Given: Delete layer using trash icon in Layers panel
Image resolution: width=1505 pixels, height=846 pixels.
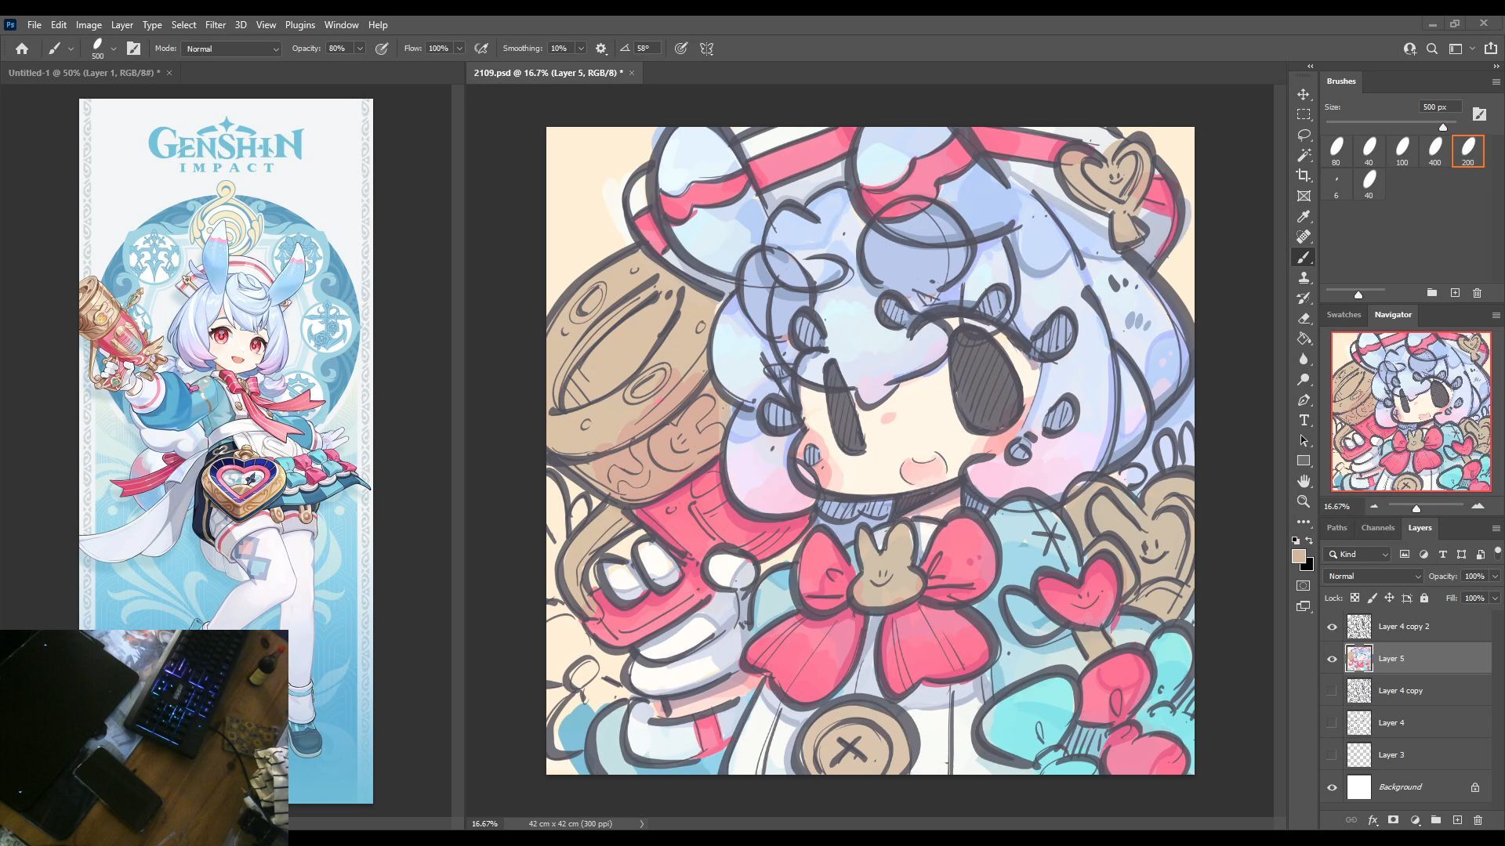Looking at the screenshot, I should (x=1478, y=820).
